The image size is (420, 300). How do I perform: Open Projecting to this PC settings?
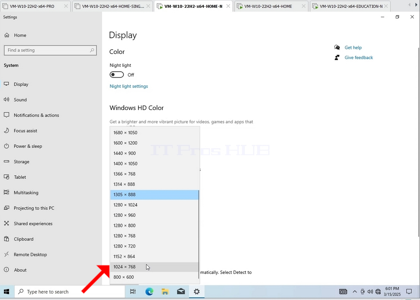[x=51, y=208]
